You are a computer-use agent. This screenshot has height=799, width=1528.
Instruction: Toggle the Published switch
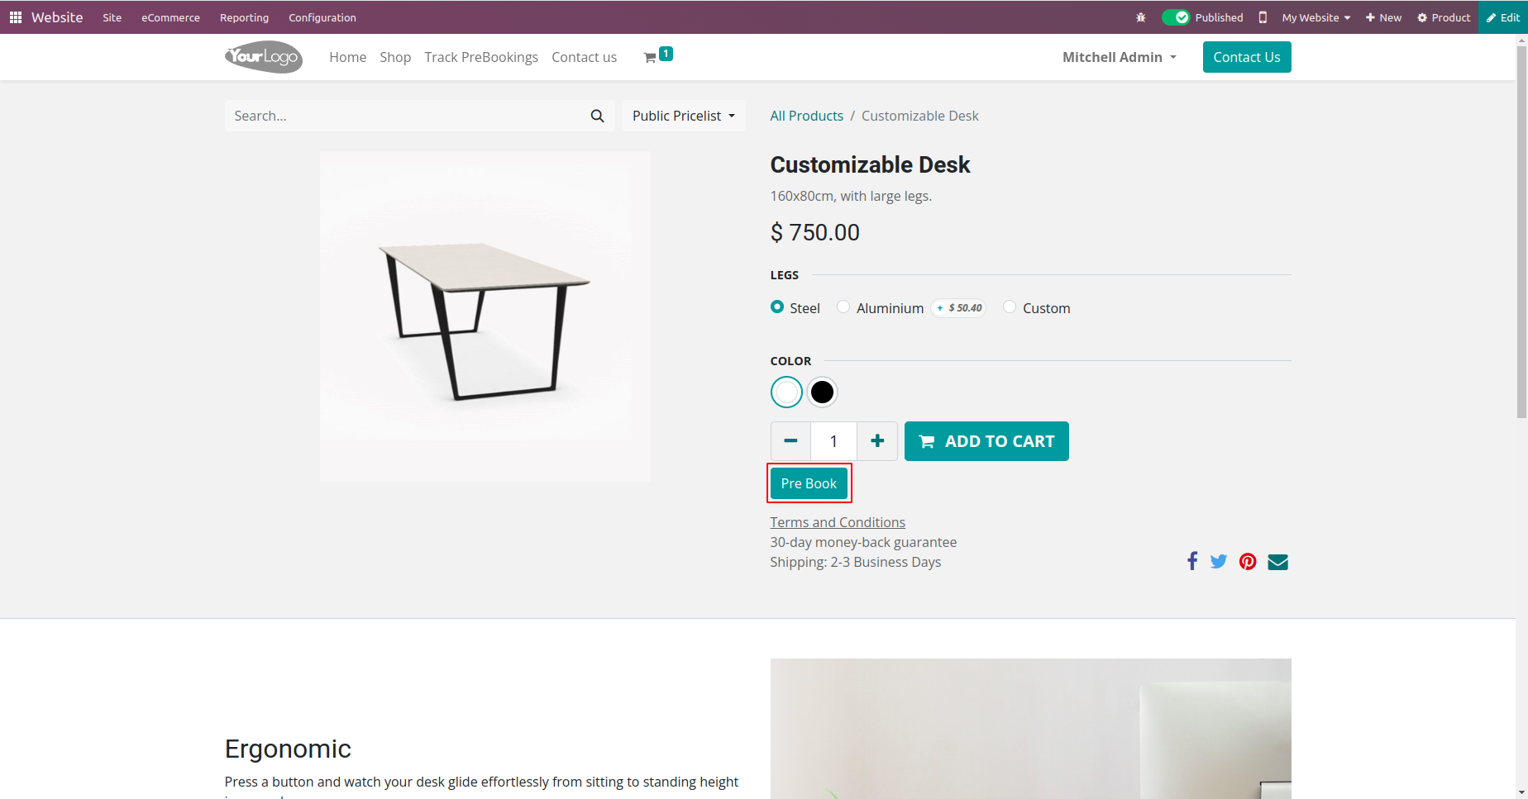(x=1175, y=17)
